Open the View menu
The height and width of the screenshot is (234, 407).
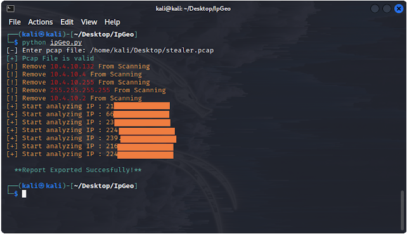point(89,22)
